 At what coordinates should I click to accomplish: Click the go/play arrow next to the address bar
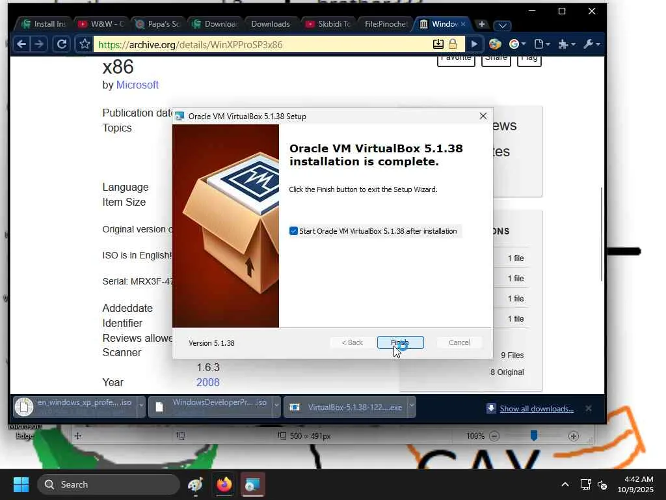(x=474, y=44)
